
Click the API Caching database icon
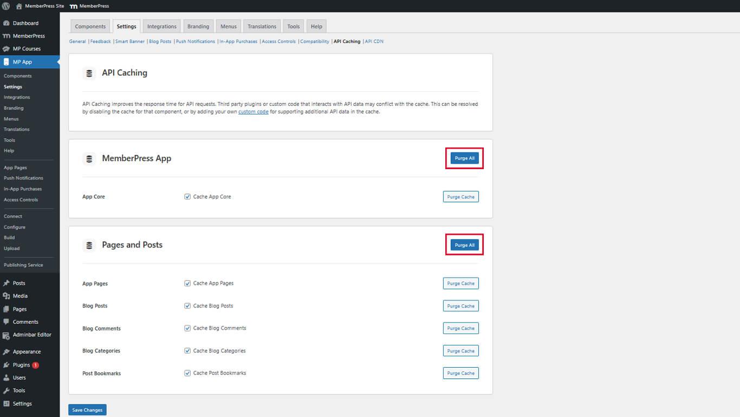(x=89, y=73)
